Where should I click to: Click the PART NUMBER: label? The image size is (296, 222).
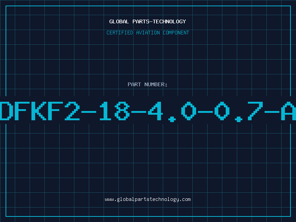pos(148,84)
